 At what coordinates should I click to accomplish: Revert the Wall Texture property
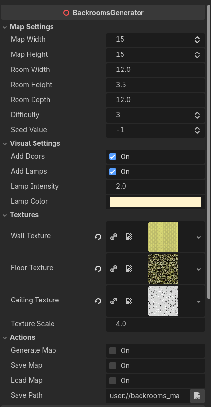point(98,237)
